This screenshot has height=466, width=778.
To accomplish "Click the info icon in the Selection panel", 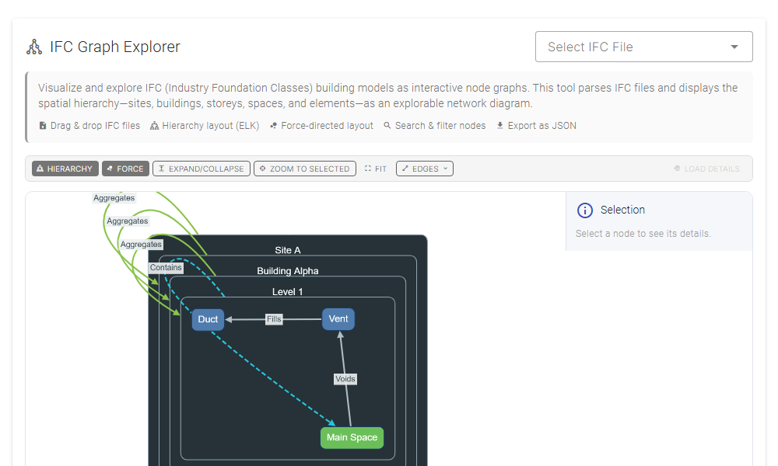I will point(585,210).
